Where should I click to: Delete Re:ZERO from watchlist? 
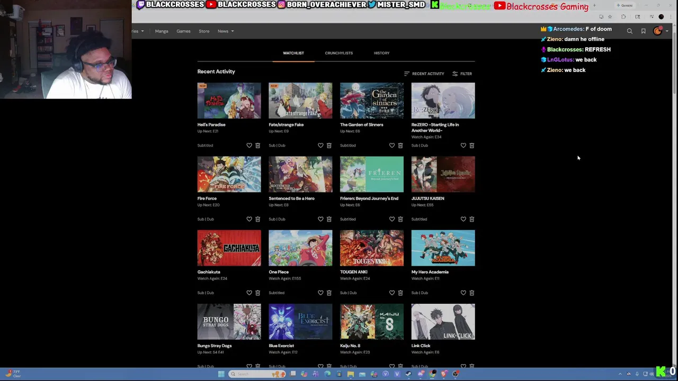click(x=472, y=145)
